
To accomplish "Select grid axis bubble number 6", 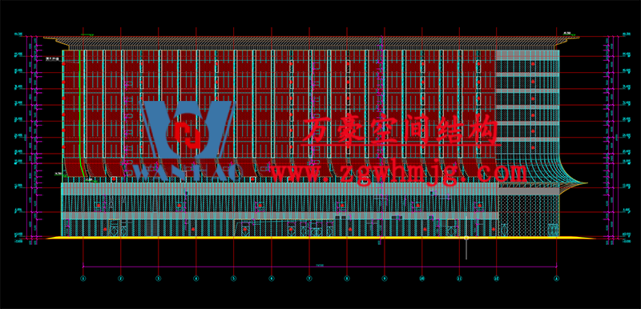I will point(271,279).
